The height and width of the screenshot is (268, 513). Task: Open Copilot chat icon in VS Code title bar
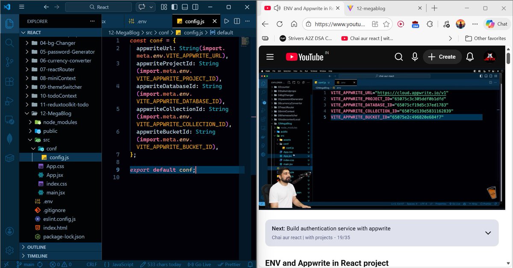(x=142, y=7)
